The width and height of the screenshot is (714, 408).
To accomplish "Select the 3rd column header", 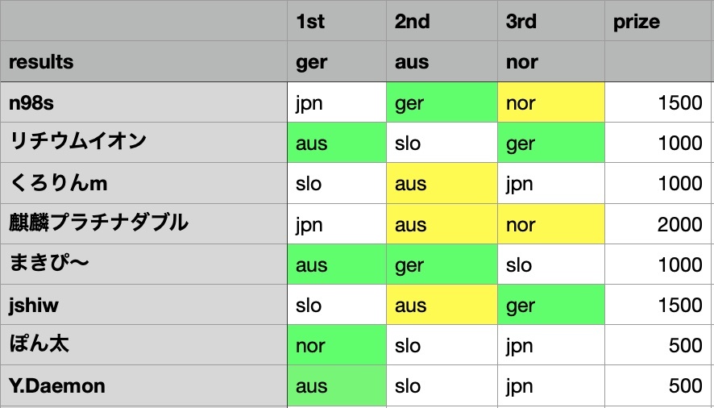I will pos(551,21).
